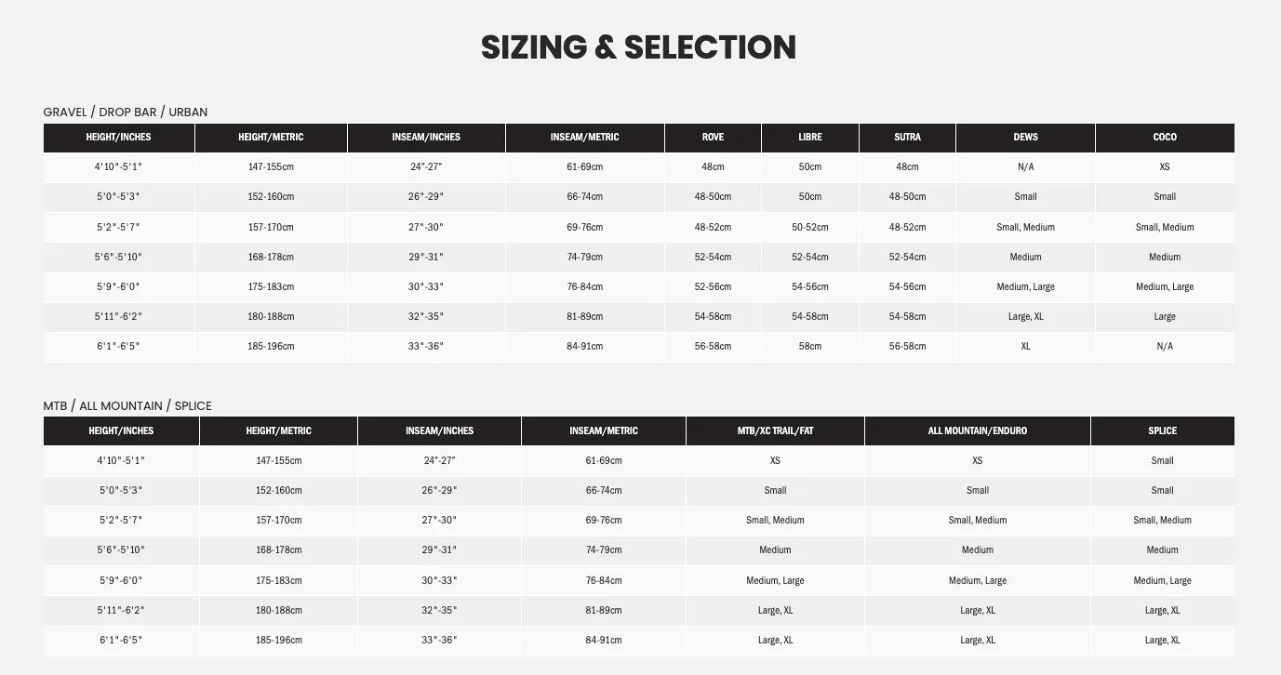
Task: Click the SPLICE column header
Action: pyautogui.click(x=1162, y=430)
